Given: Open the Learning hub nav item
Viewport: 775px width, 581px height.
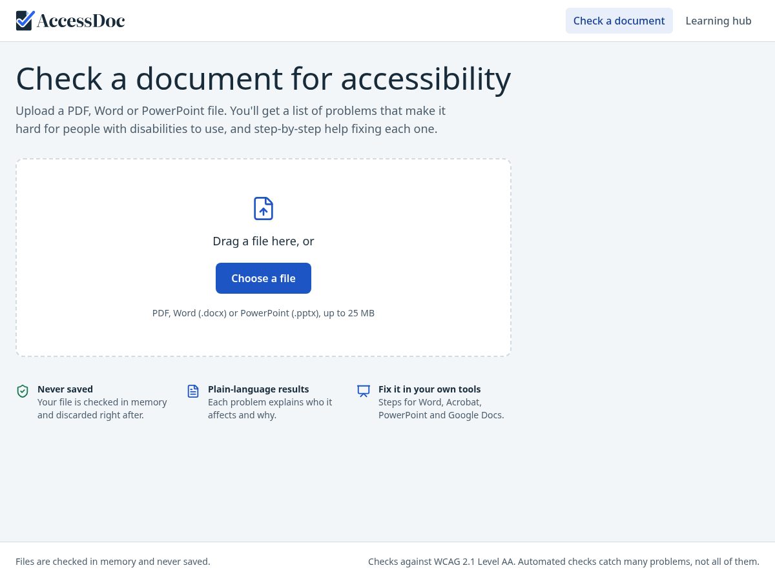Looking at the screenshot, I should click(718, 21).
